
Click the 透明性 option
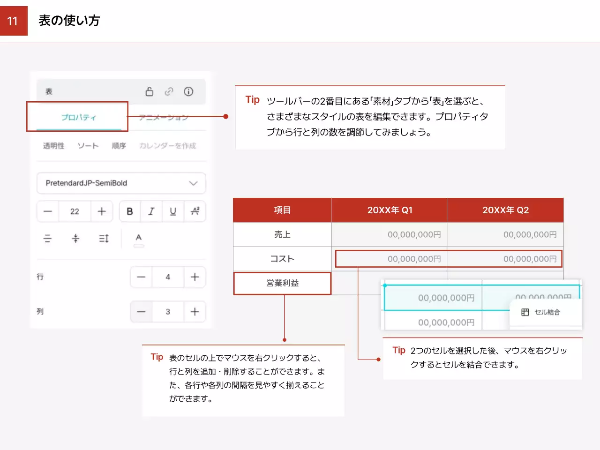(x=53, y=146)
